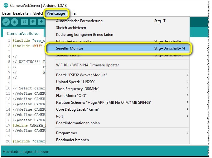
Task: Open WiFi101 / WiFiNINA Firmware Updater
Action: click(x=118, y=65)
